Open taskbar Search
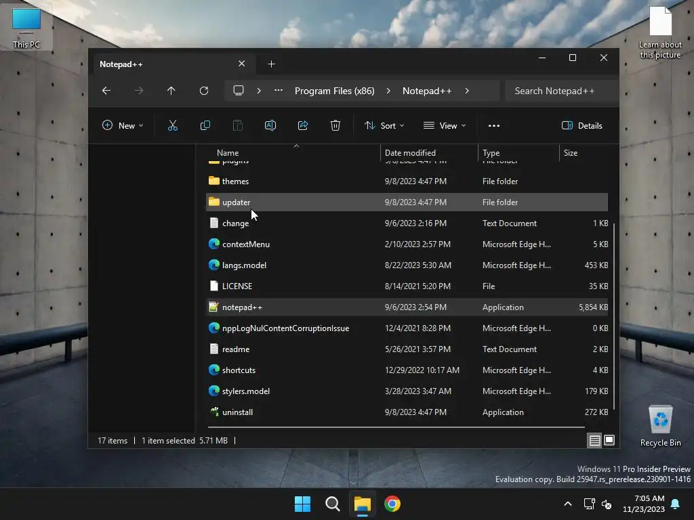The height and width of the screenshot is (520, 694). tap(332, 504)
